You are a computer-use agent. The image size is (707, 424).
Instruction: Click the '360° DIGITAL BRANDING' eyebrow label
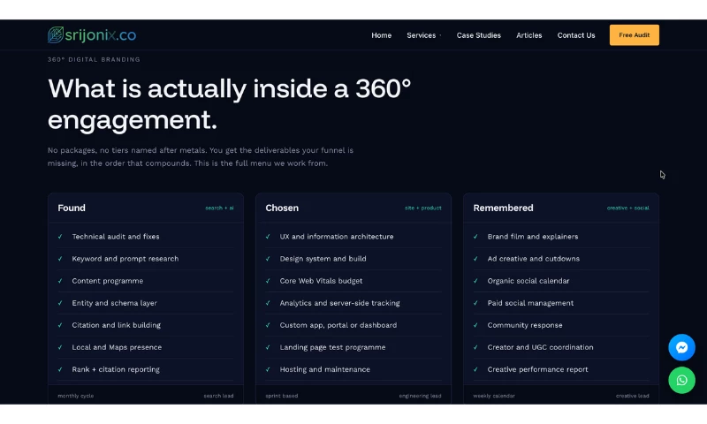pyautogui.click(x=94, y=59)
